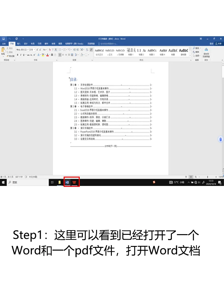
Task: Click the Tell Me search box
Action: coord(108,44)
